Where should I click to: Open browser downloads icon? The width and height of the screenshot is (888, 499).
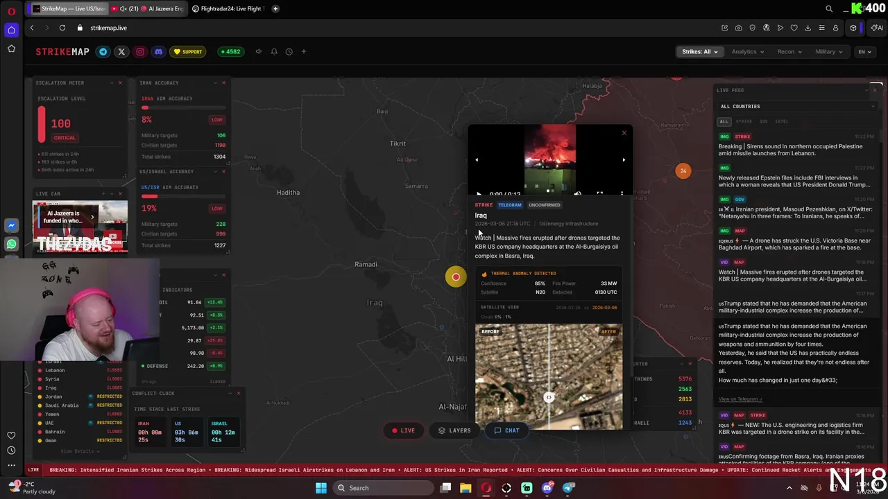click(x=808, y=28)
